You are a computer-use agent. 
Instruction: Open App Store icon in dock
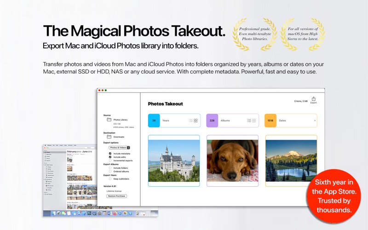pyautogui.click(x=79, y=213)
